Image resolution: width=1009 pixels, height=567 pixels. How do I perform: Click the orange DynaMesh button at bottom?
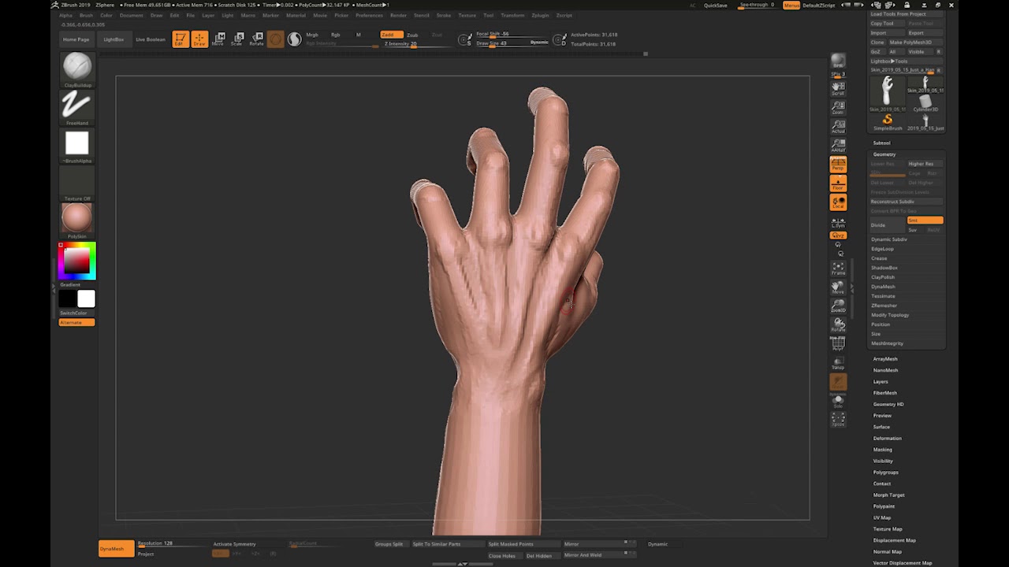click(116, 549)
